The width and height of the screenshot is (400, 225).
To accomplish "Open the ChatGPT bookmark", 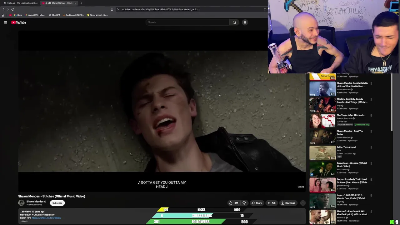I will [54, 15].
